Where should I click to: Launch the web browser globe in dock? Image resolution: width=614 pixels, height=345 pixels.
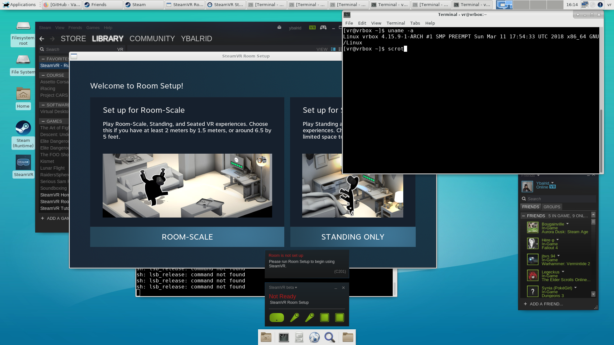point(314,337)
